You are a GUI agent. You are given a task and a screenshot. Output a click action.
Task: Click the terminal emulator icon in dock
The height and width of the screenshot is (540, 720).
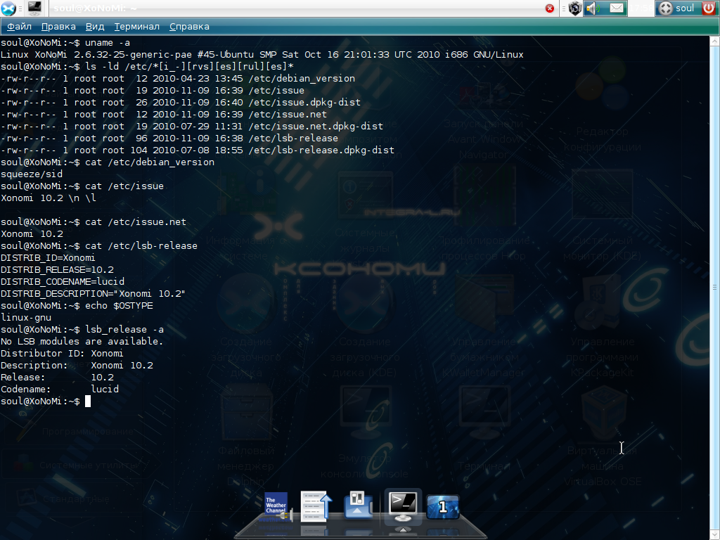click(x=403, y=506)
